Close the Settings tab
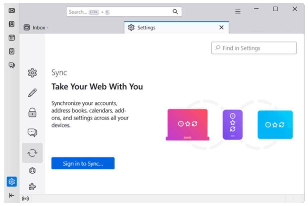308x206 pixels. 221,27
